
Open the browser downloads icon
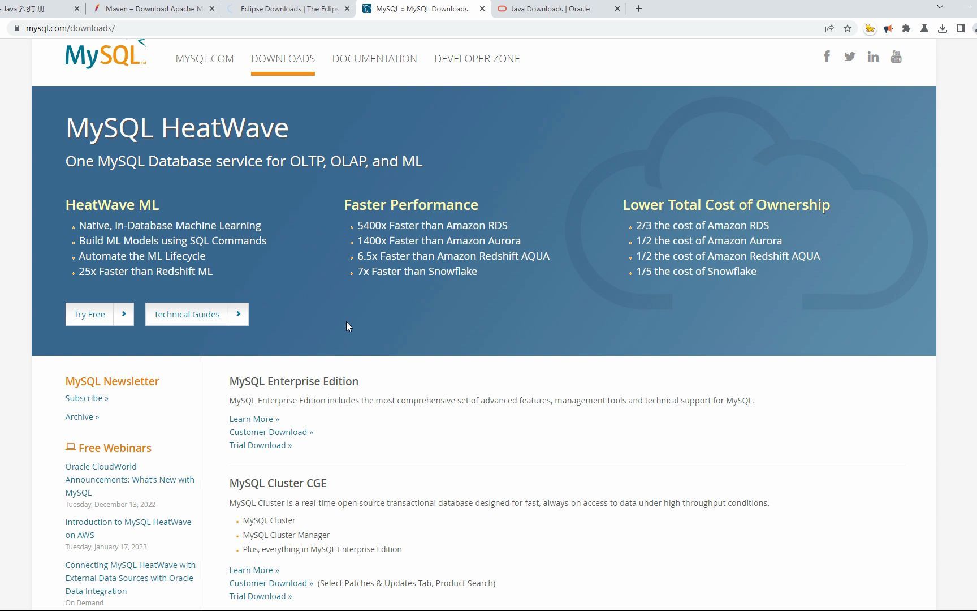pyautogui.click(x=943, y=28)
